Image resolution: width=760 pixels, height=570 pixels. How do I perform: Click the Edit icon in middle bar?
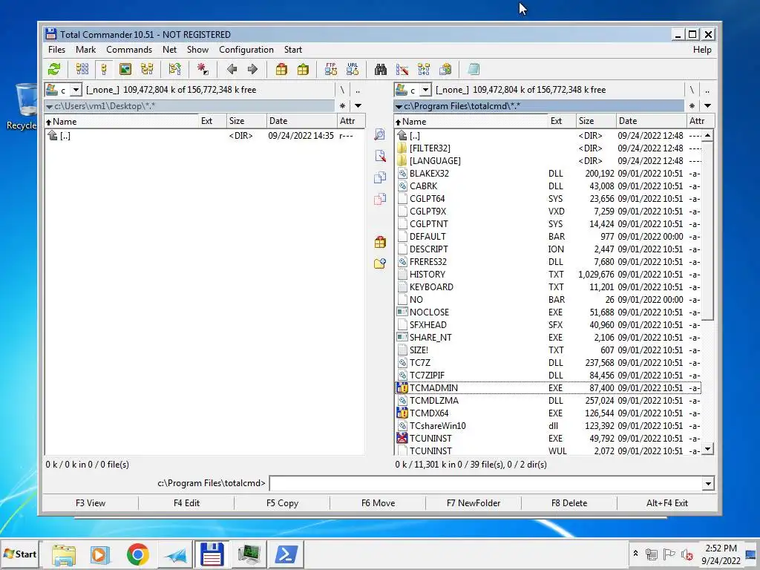click(380, 156)
